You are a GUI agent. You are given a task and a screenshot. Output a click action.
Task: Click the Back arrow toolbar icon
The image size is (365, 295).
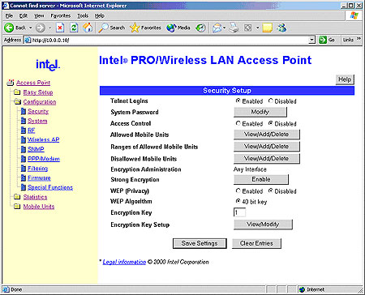(x=9, y=28)
